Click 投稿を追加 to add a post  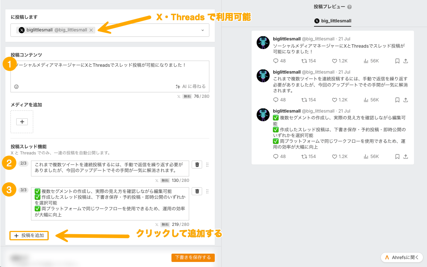(x=29, y=236)
